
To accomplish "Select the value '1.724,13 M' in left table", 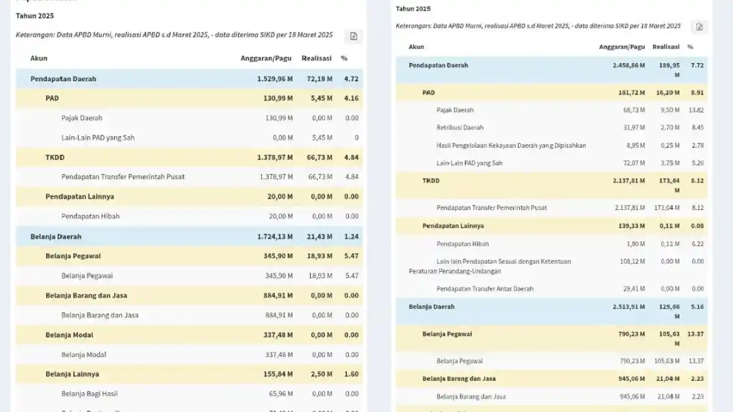I will click(x=275, y=236).
